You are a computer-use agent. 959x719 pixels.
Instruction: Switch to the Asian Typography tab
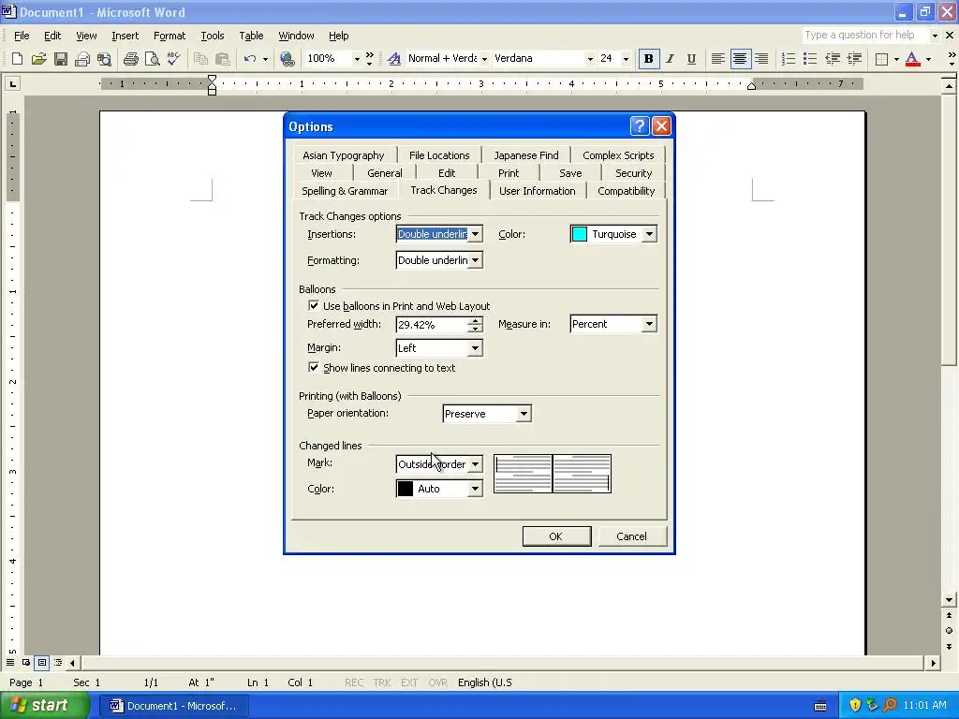coord(343,155)
